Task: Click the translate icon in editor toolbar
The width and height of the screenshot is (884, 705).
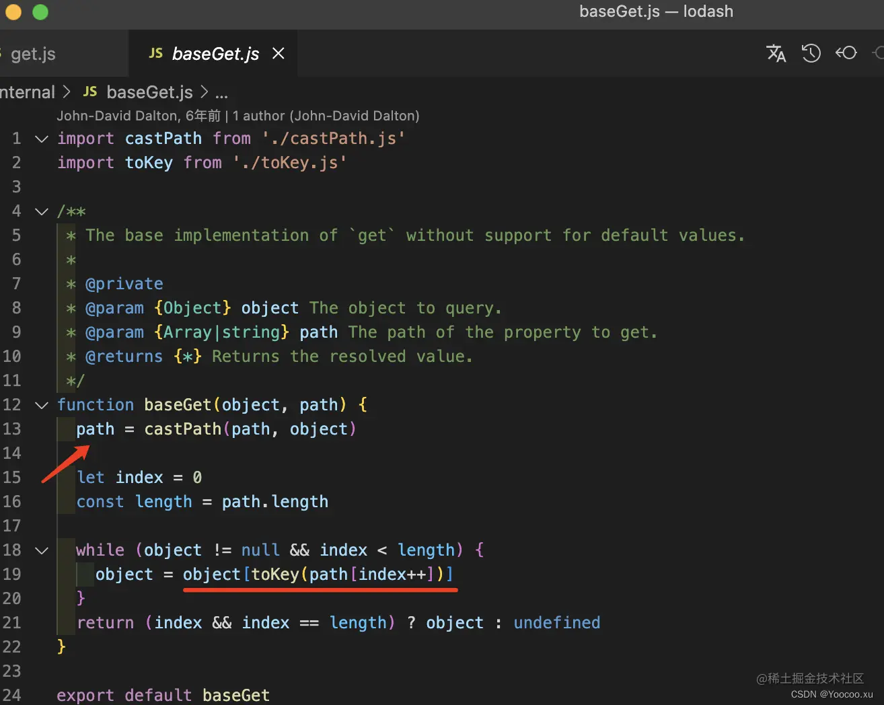Action: [776, 53]
